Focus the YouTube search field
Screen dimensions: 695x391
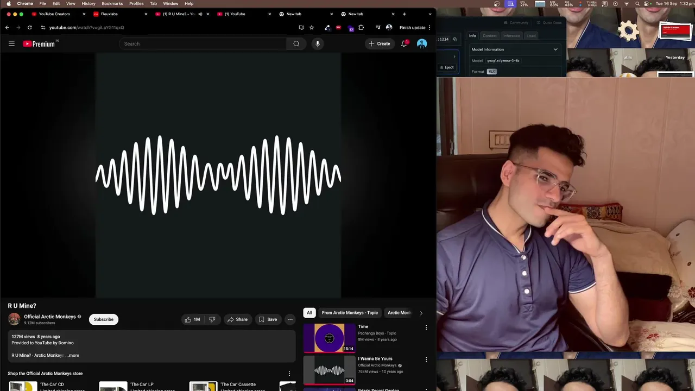(x=203, y=43)
